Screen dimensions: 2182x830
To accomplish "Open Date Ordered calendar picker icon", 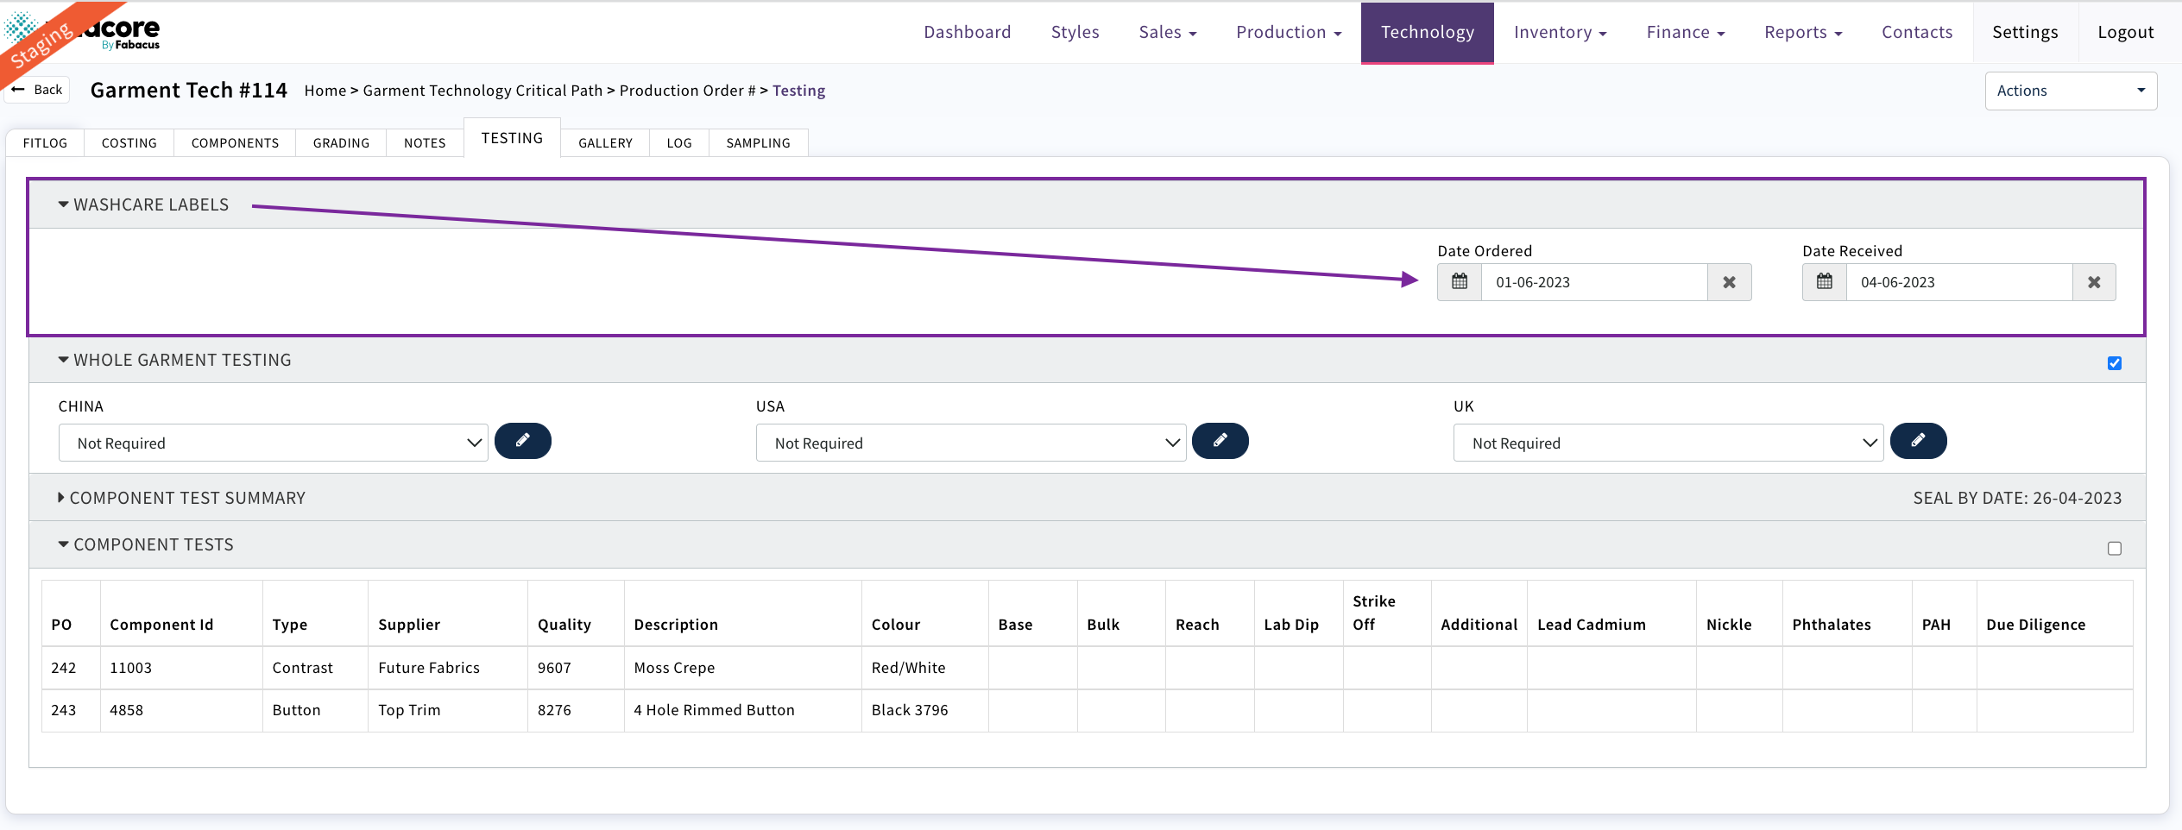I will click(1459, 282).
